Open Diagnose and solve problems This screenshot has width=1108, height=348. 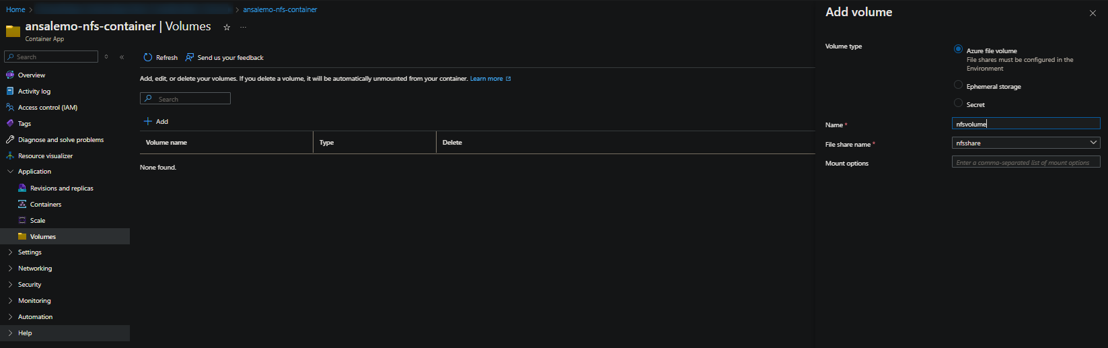click(x=61, y=140)
